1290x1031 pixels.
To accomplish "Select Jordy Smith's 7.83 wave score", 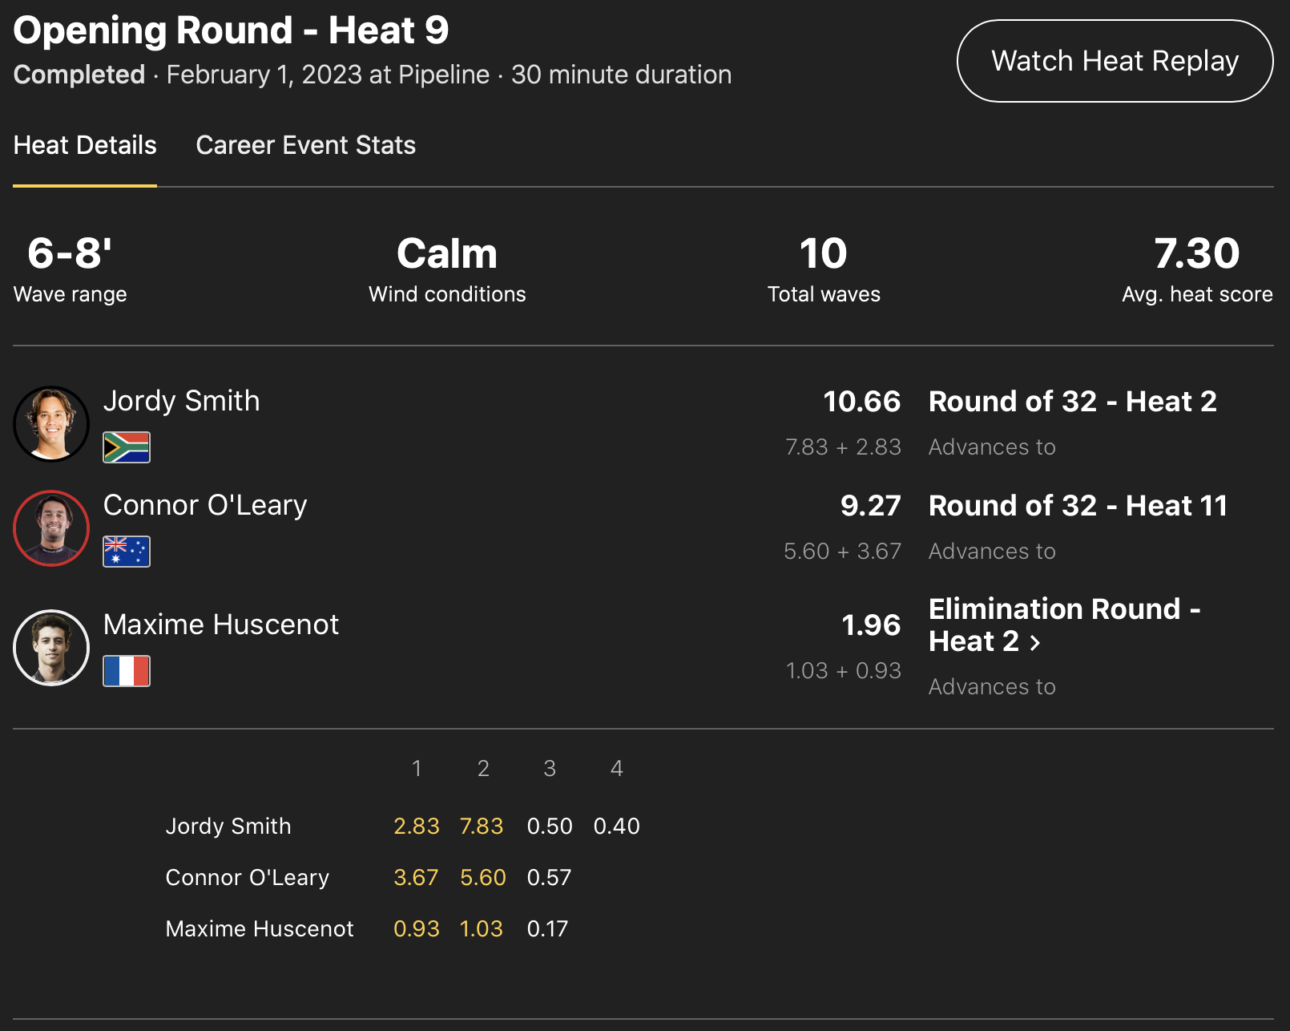I will coord(482,826).
